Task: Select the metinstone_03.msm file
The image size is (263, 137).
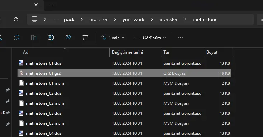Action: [124, 123]
